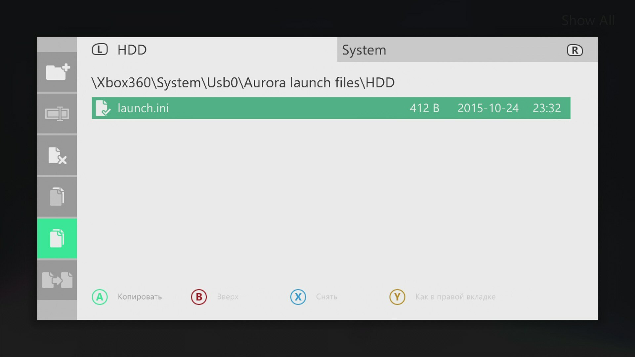Click the Копировать label
Image resolution: width=635 pixels, height=357 pixels.
[x=140, y=297]
